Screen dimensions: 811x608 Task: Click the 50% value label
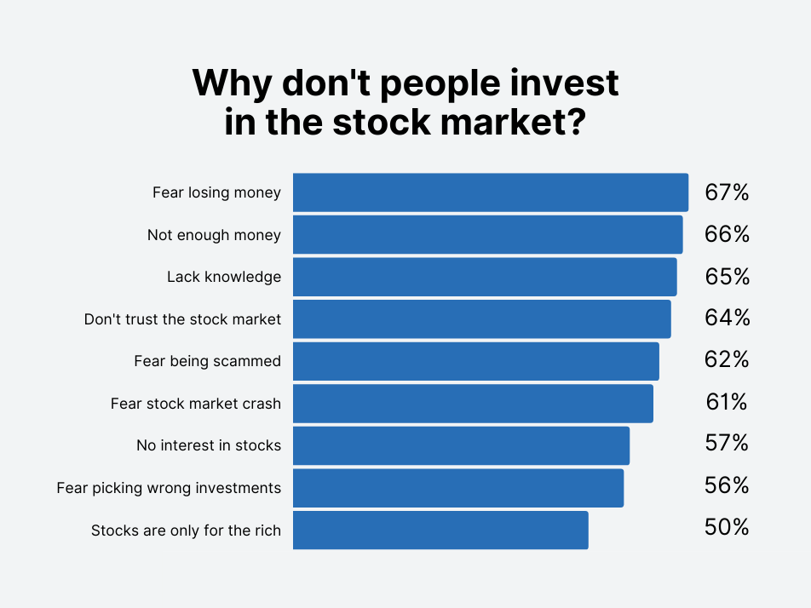tap(727, 527)
